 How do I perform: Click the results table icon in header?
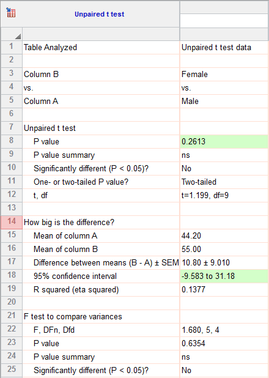tap(11, 12)
